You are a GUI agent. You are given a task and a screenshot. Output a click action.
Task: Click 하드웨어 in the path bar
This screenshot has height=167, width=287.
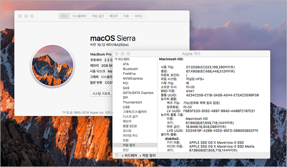click(131, 156)
